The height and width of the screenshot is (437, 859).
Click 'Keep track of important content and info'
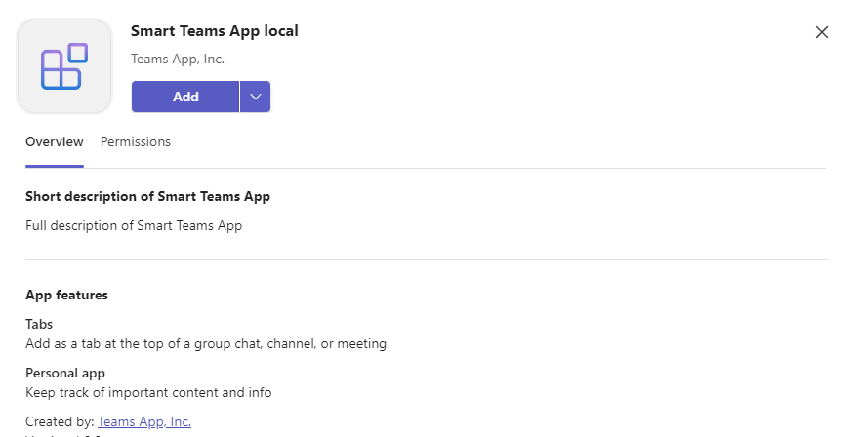tap(148, 393)
